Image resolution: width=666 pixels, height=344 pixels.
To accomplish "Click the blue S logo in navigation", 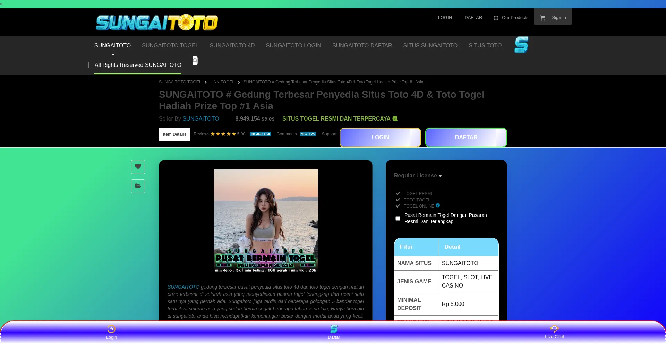I will [521, 45].
